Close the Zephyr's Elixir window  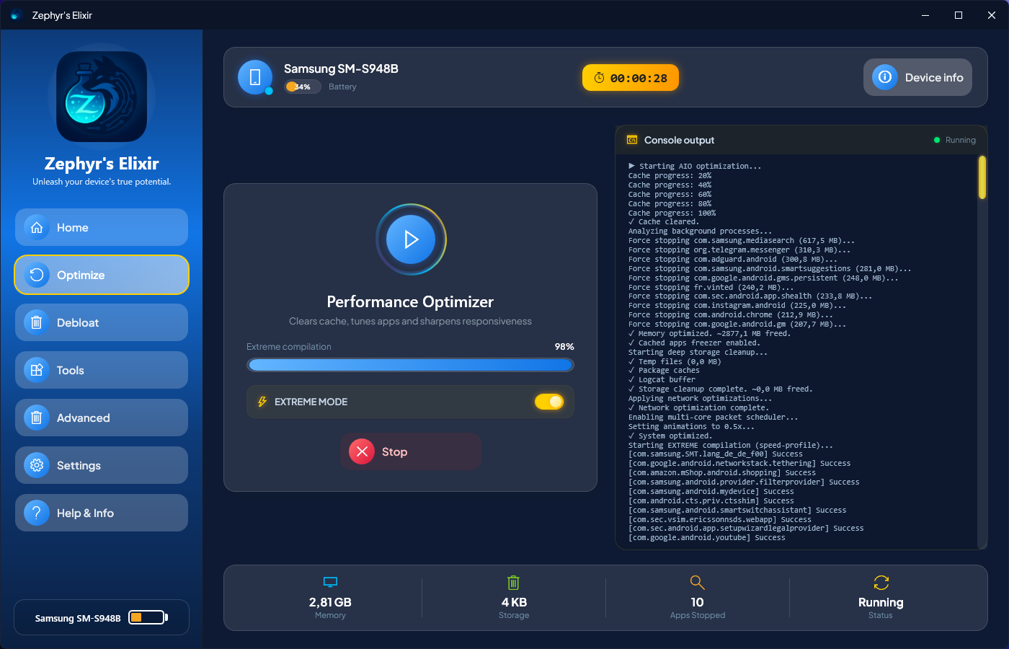[992, 15]
